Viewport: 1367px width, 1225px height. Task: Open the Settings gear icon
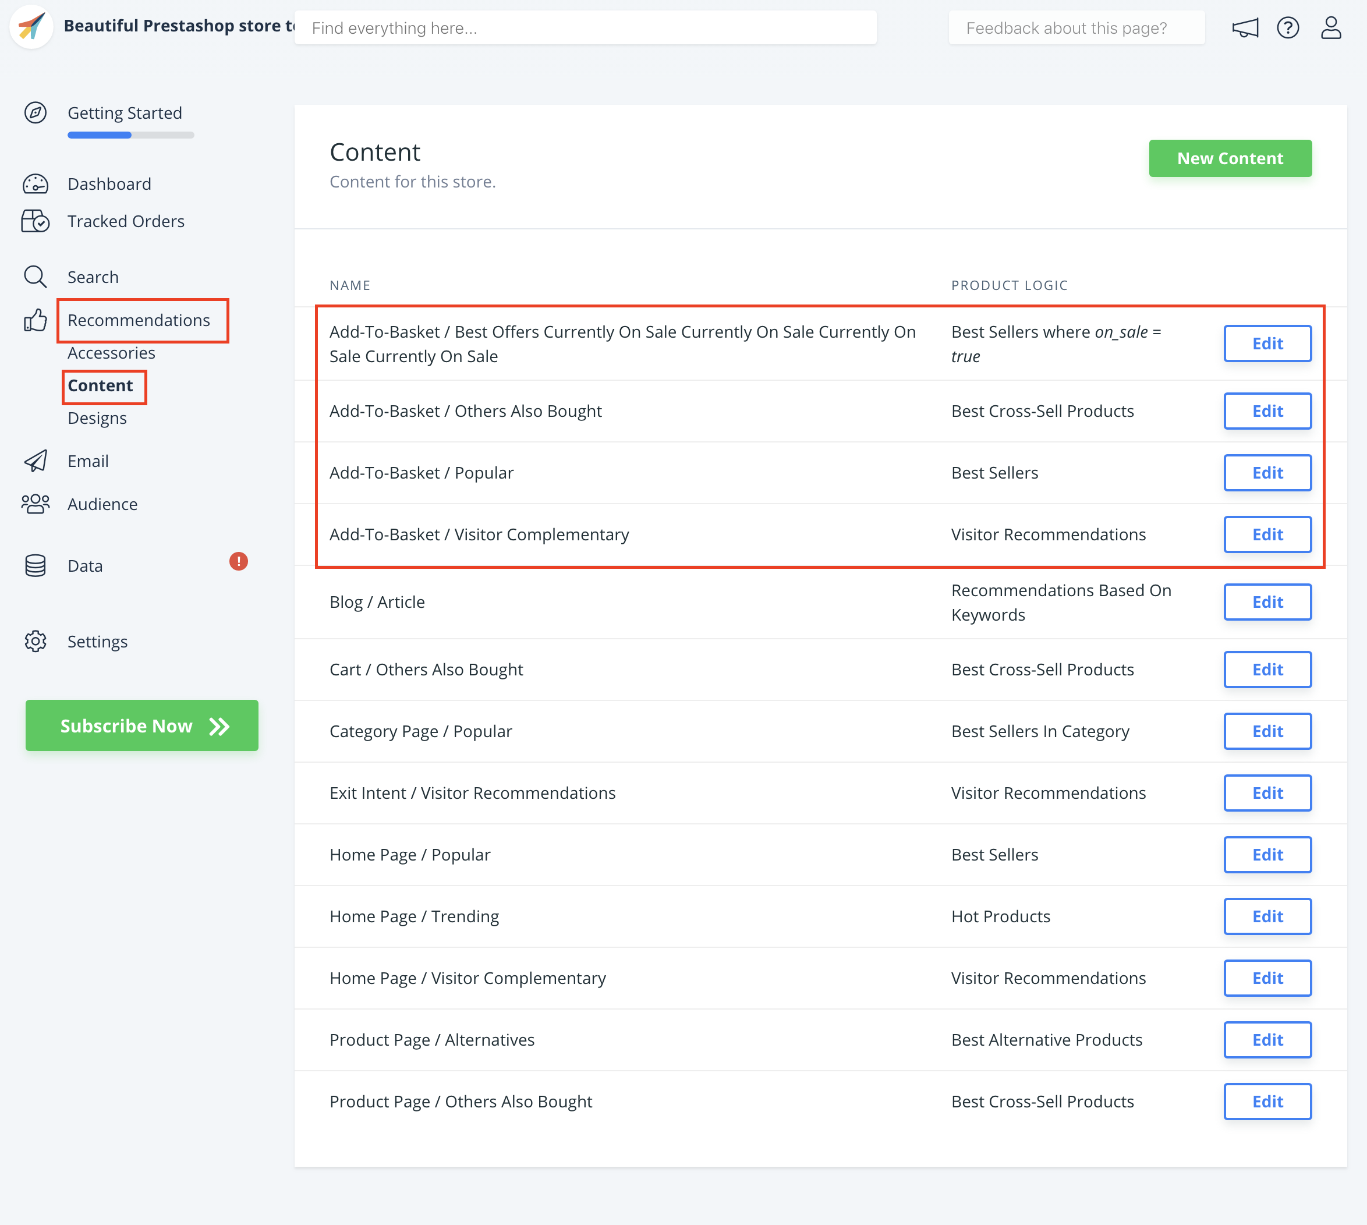point(35,642)
